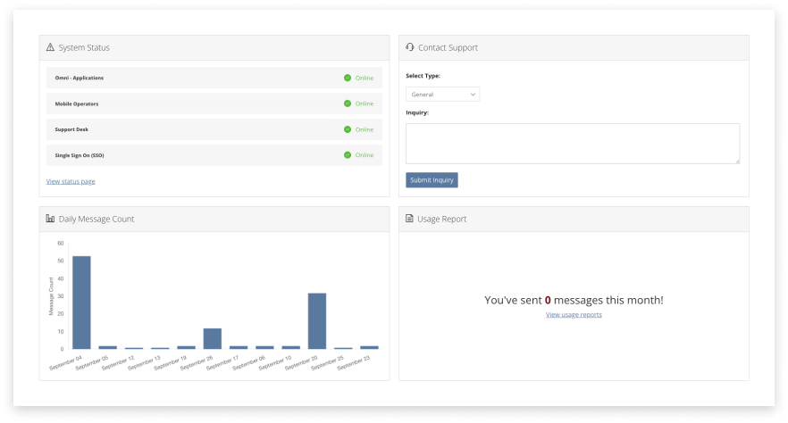Screen dimensions: 788x423
Task: Click the green Online dot for Omni - Applications
Action: 348,78
